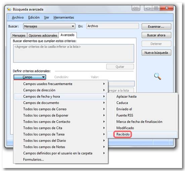
Task: Select the Fuente RSS field
Action: (142, 115)
